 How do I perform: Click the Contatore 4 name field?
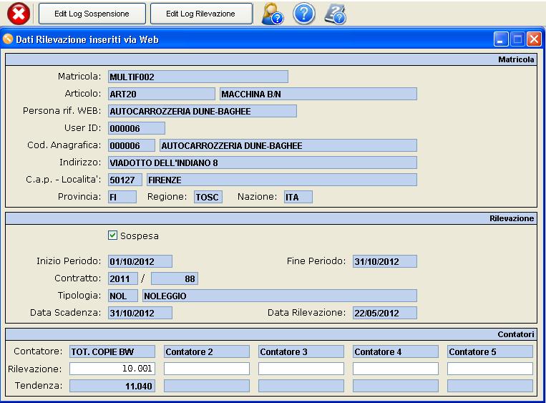(x=396, y=351)
